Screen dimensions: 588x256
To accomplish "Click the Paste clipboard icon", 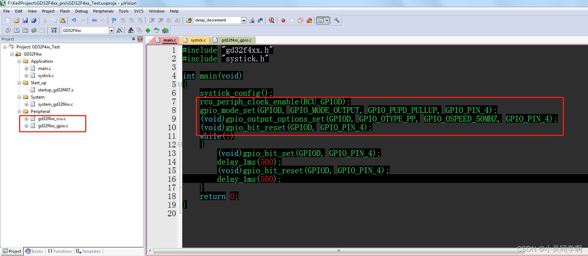I will pyautogui.click(x=63, y=20).
